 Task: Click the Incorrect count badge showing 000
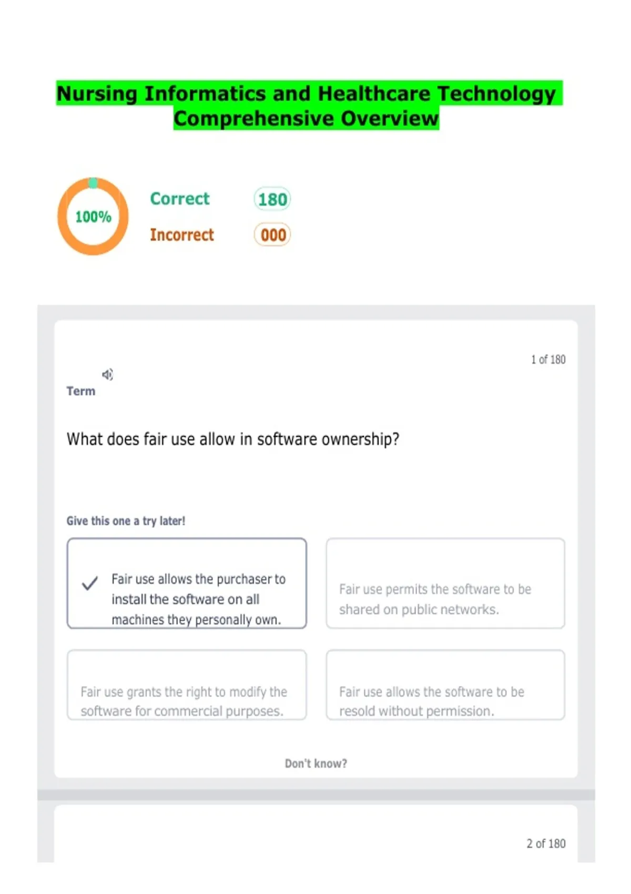(x=272, y=235)
